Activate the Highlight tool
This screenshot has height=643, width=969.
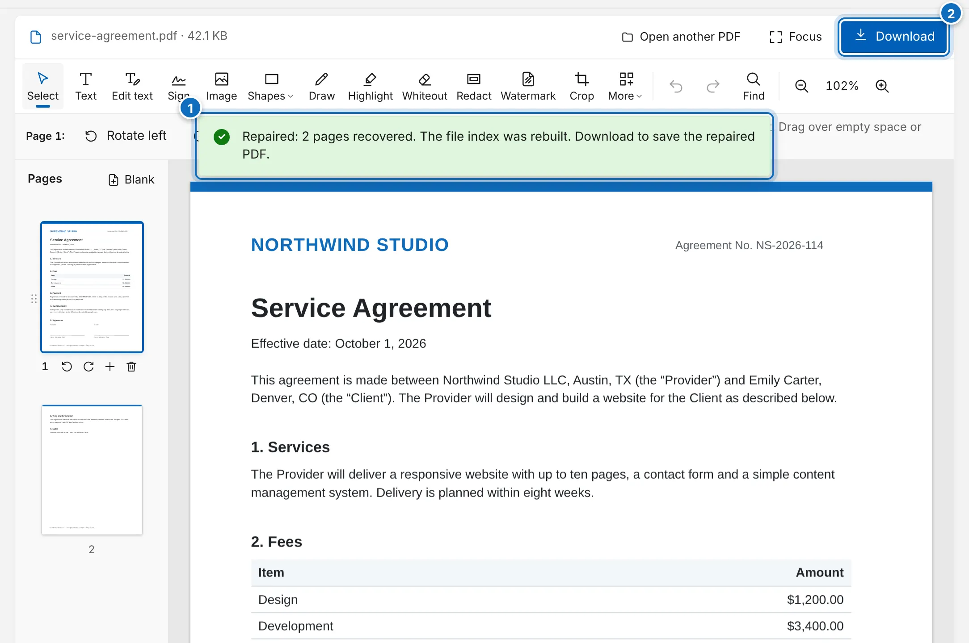(370, 86)
